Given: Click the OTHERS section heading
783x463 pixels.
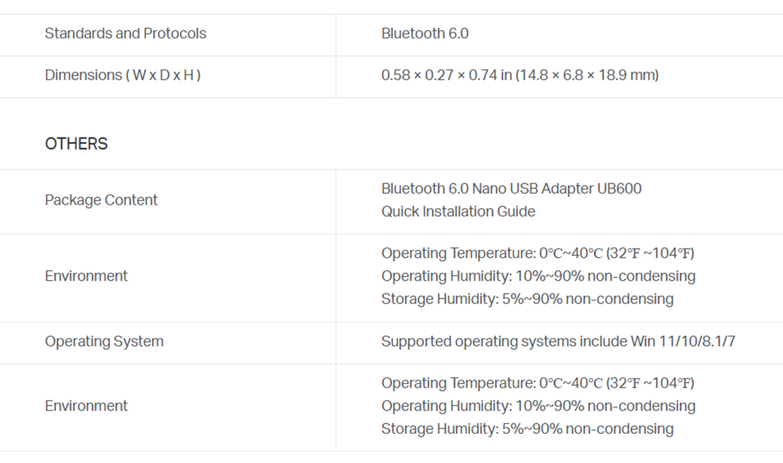Looking at the screenshot, I should pos(77,144).
